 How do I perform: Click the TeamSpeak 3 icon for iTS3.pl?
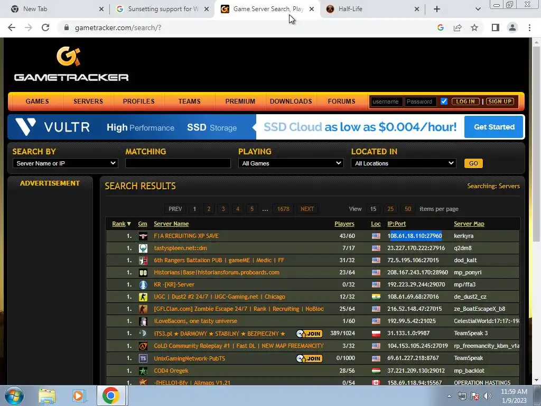click(x=143, y=334)
